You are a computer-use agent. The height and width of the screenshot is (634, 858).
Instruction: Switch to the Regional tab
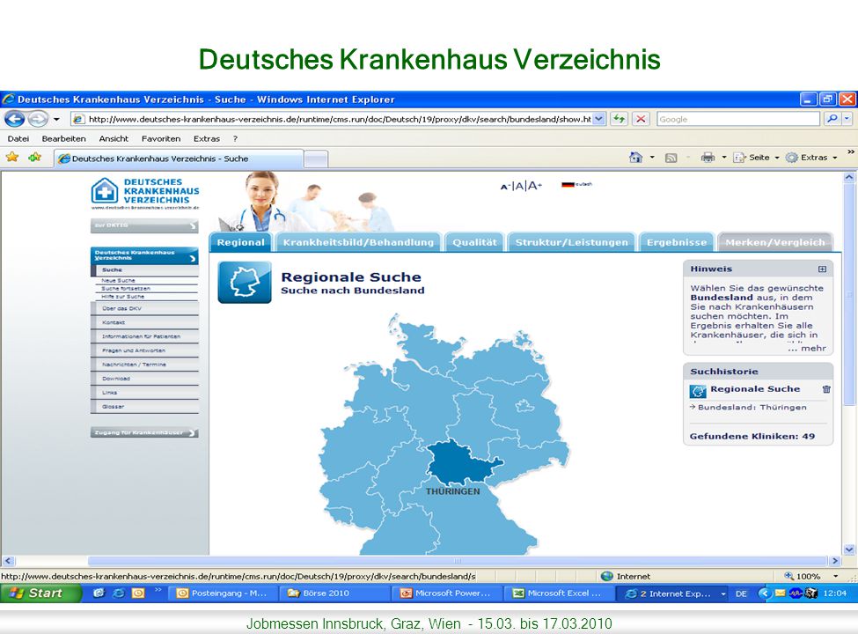[240, 242]
